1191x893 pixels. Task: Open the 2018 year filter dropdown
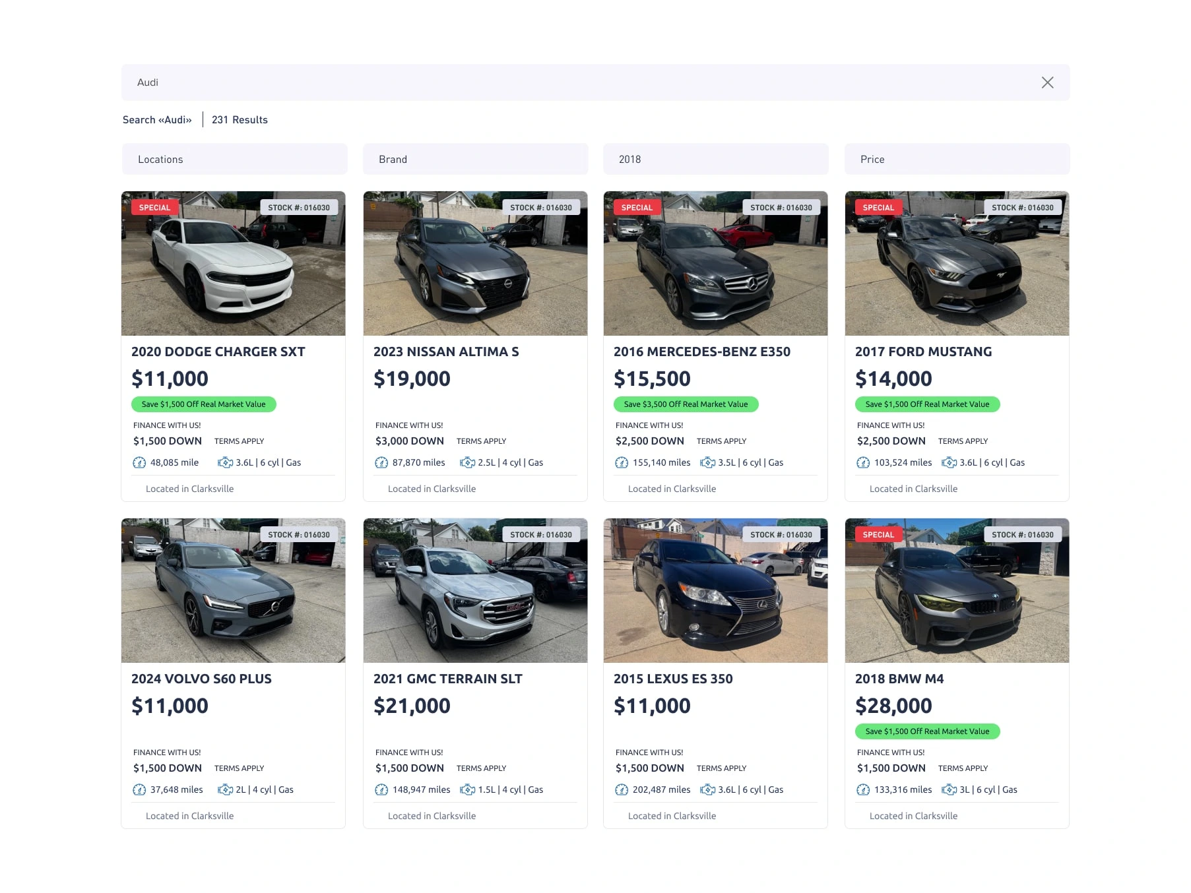point(715,159)
